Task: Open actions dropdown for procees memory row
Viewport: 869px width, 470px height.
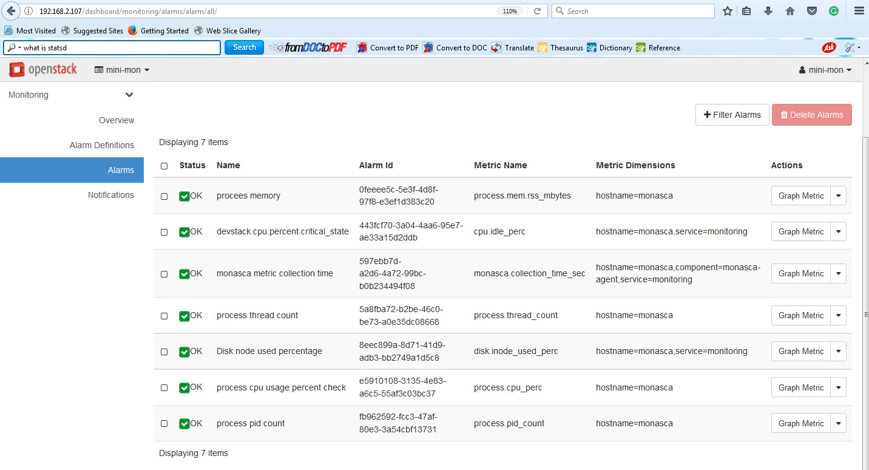Action: 839,196
